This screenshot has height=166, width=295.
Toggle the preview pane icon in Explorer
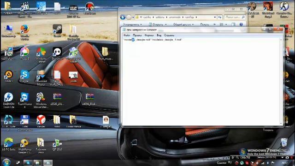pyautogui.click(x=233, y=24)
